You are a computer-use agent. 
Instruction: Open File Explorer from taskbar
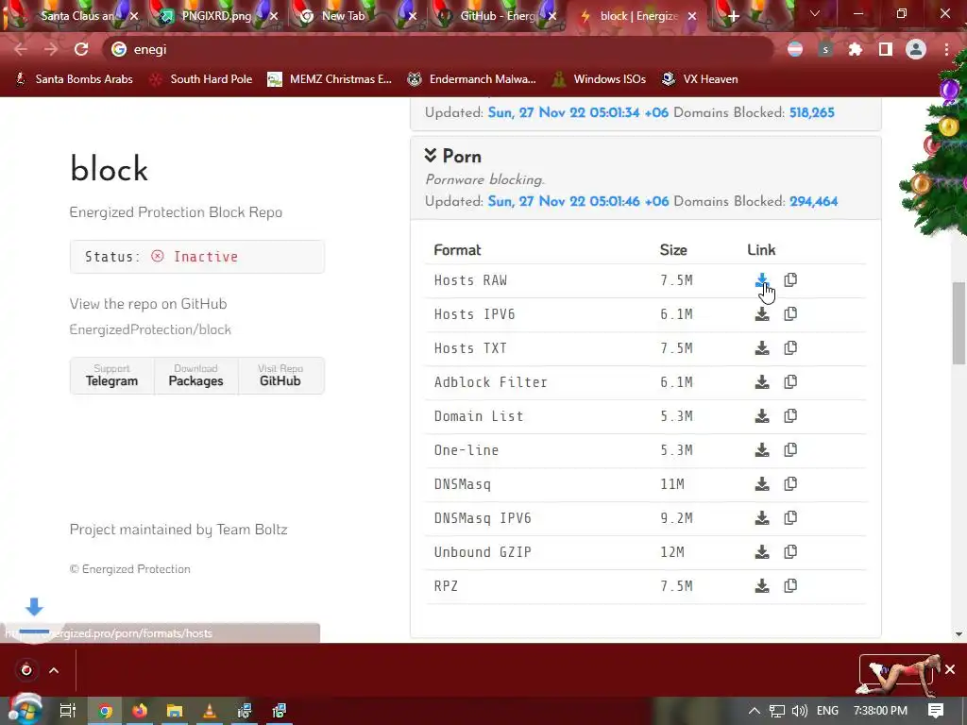point(175,711)
